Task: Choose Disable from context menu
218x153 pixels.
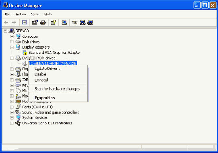Action: (x=41, y=74)
